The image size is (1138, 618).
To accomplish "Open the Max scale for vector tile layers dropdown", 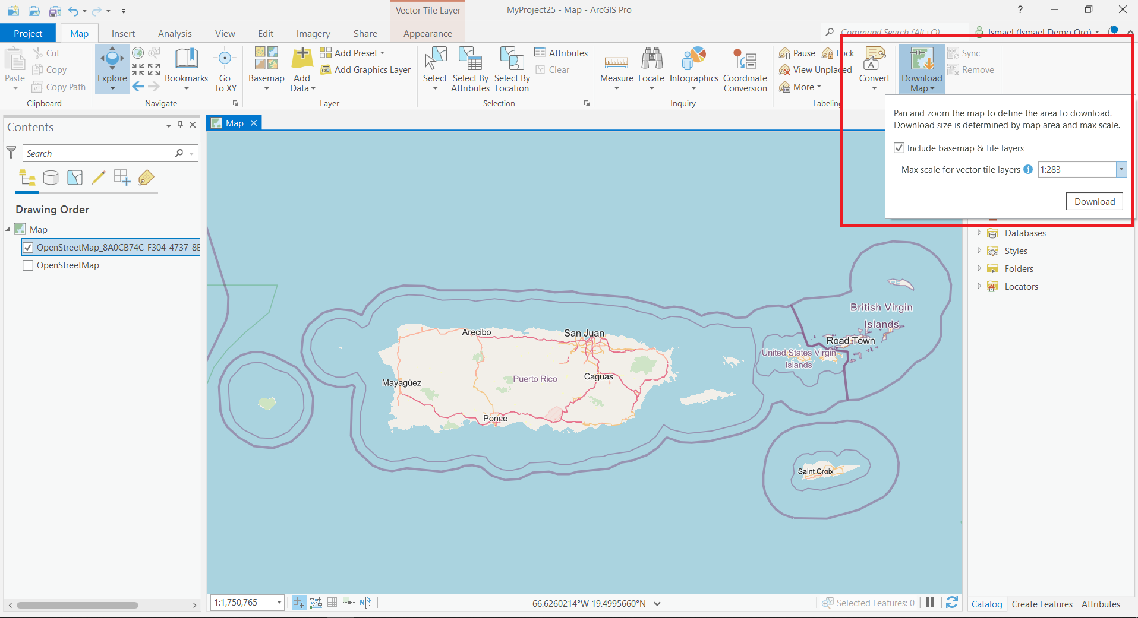I will coord(1121,170).
